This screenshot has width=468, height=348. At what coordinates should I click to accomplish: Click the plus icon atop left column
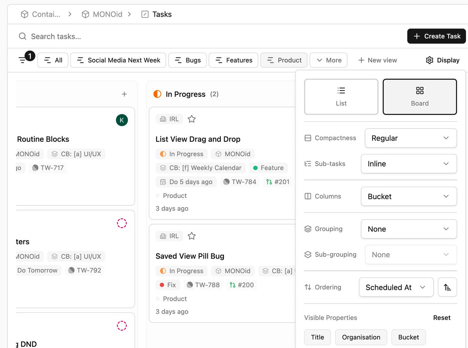124,94
